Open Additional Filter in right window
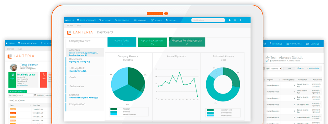328x124 pixels. [313, 68]
